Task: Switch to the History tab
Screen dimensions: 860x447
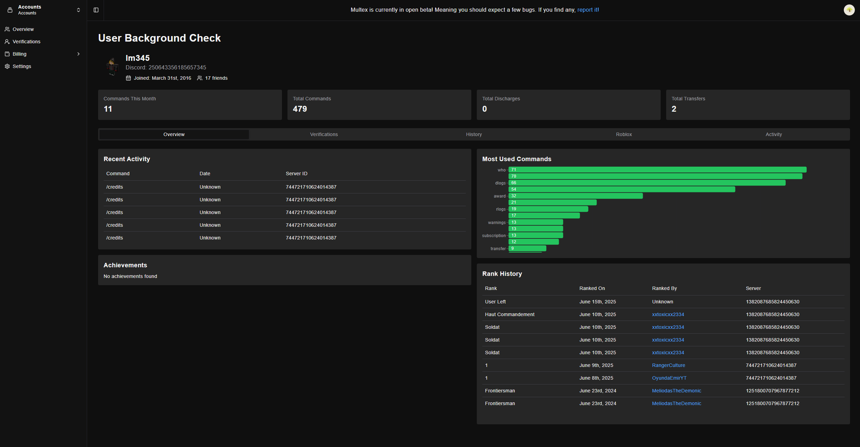Action: point(474,134)
